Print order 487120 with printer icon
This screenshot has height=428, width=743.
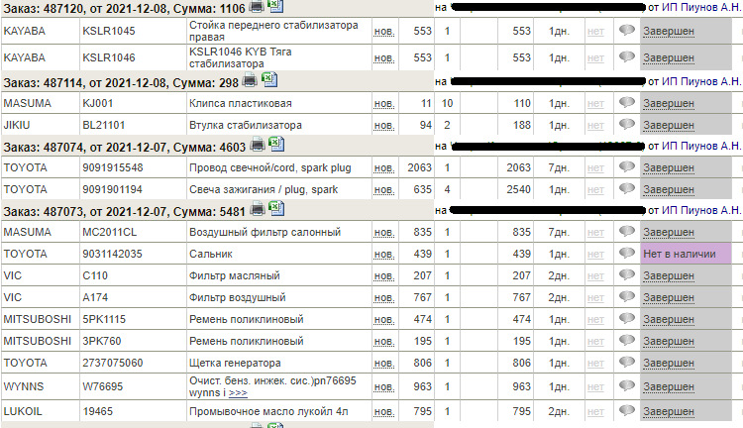(257, 6)
